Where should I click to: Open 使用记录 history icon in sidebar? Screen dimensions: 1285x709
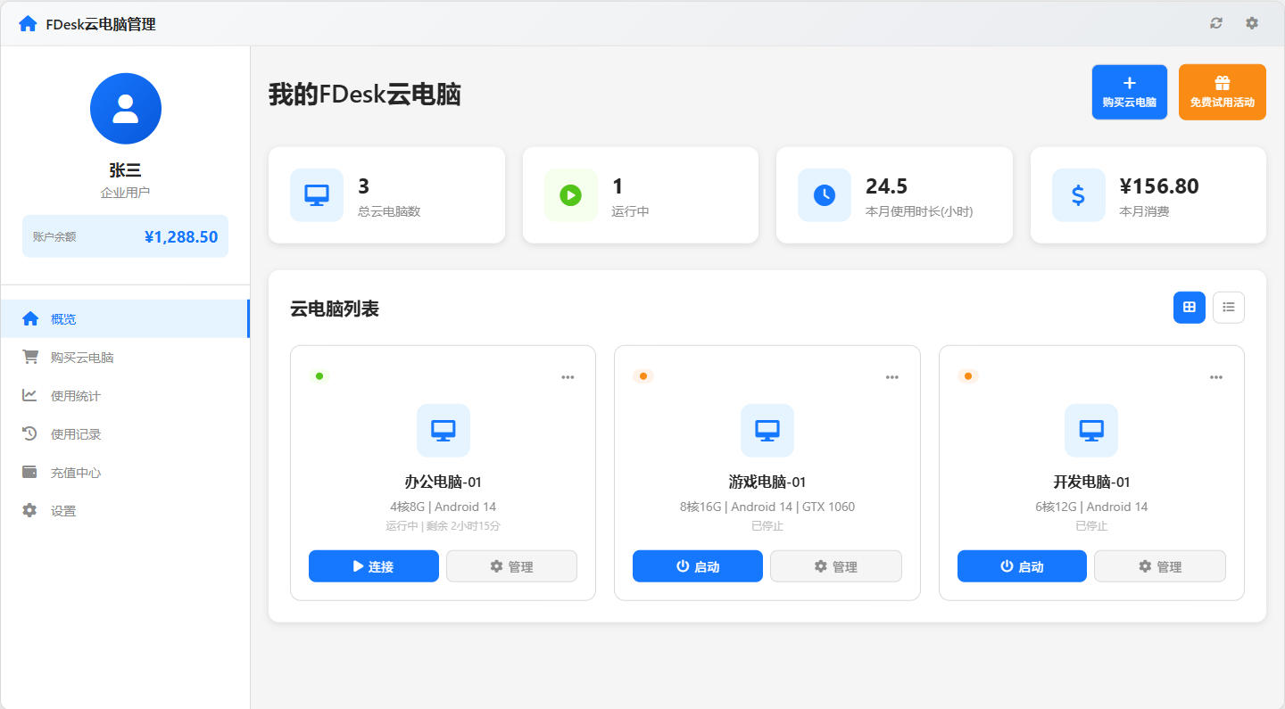[x=29, y=433]
